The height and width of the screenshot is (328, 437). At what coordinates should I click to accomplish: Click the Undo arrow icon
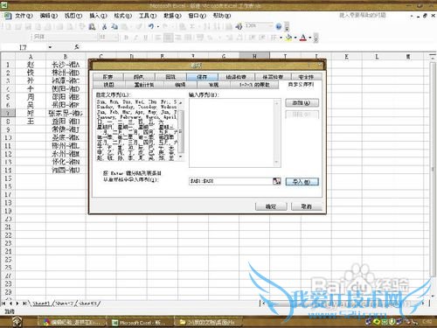[x=151, y=26]
